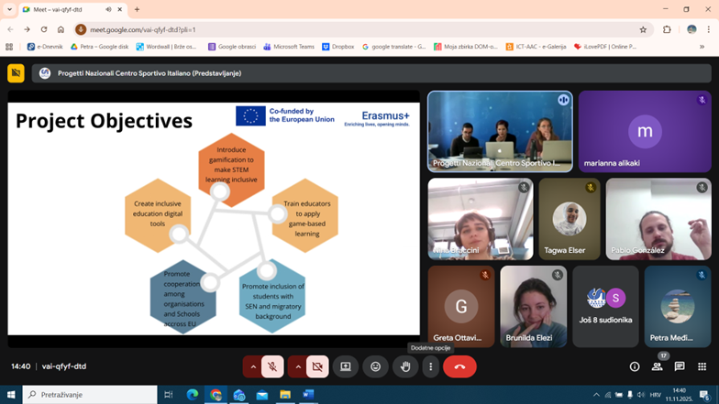This screenshot has height=404, width=719.
Task: Click the Microsoft Teams bookmark
Action: coord(288,46)
